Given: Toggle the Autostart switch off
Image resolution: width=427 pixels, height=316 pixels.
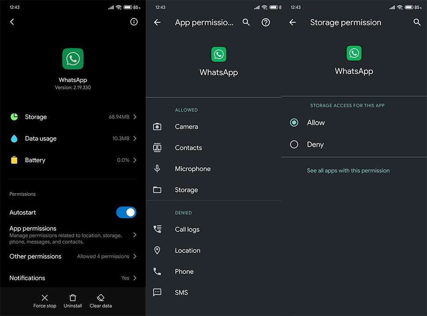Looking at the screenshot, I should point(126,212).
